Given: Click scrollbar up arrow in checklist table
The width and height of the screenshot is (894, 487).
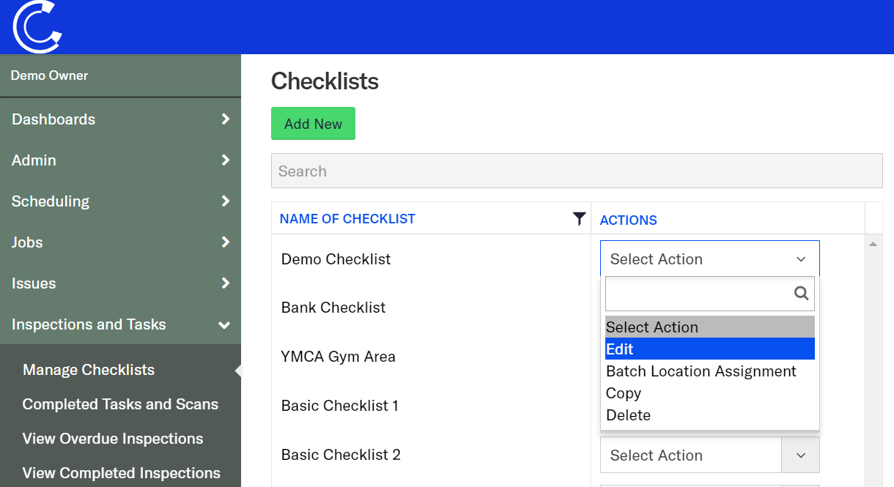Looking at the screenshot, I should (873, 244).
